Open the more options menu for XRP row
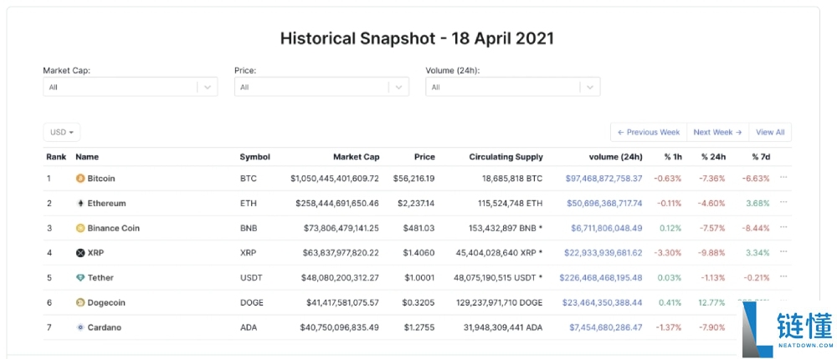 (x=783, y=252)
